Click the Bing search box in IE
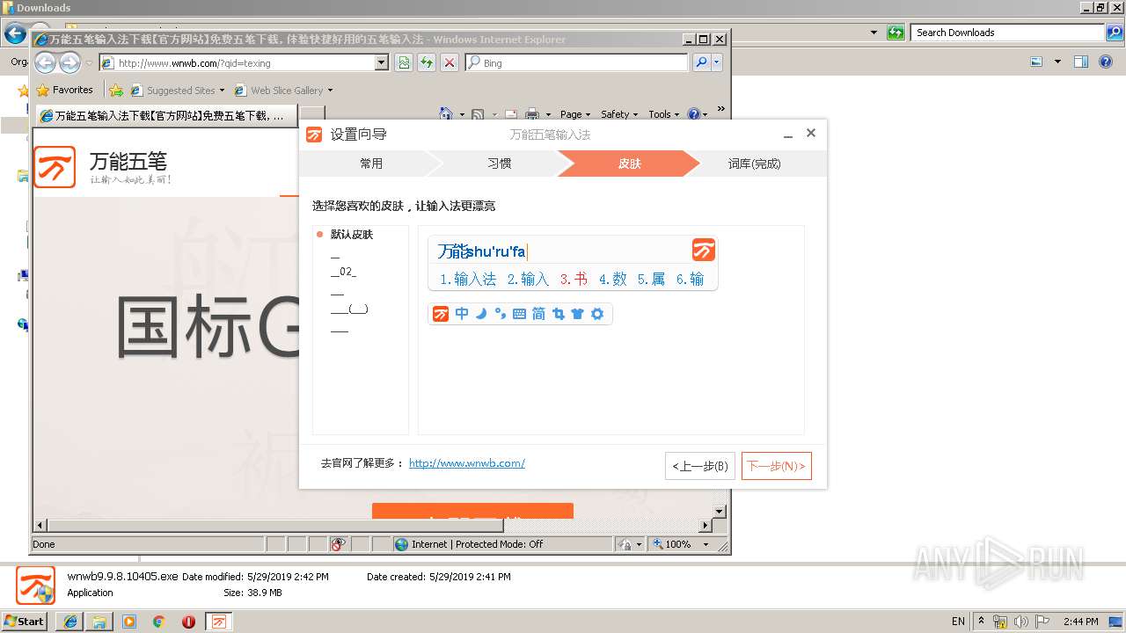The width and height of the screenshot is (1126, 633). (x=576, y=63)
